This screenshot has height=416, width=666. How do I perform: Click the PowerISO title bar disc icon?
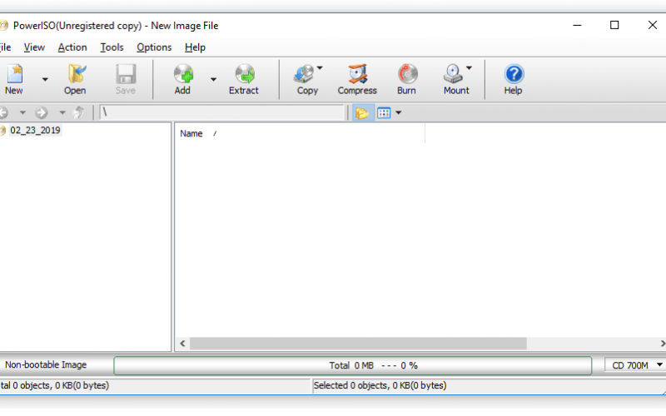pos(3,26)
